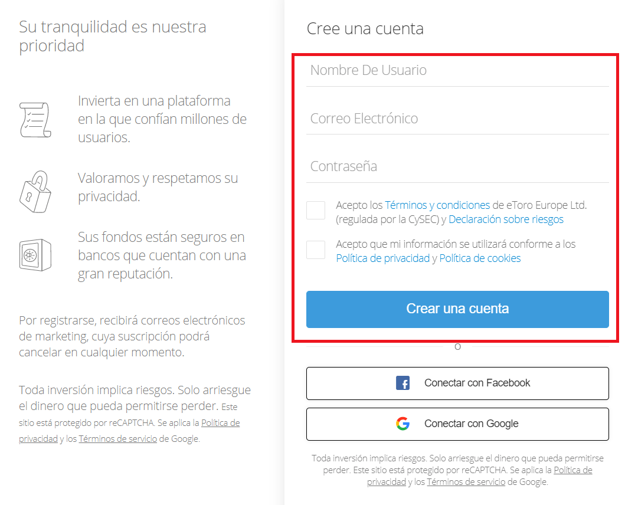
Task: Click the padlock privacy icon
Action: point(35,192)
